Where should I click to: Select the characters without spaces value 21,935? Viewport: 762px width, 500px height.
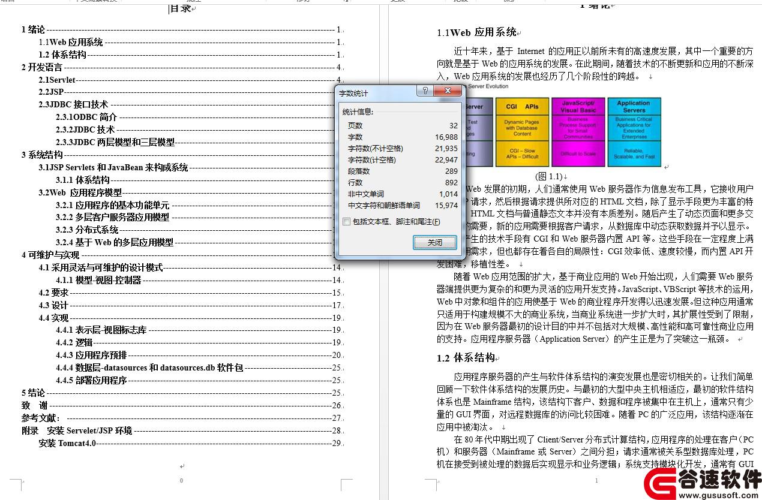[446, 148]
